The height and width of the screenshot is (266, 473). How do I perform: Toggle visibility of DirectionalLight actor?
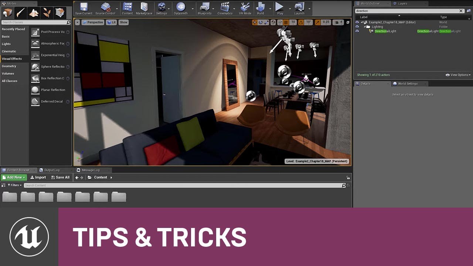(x=357, y=31)
